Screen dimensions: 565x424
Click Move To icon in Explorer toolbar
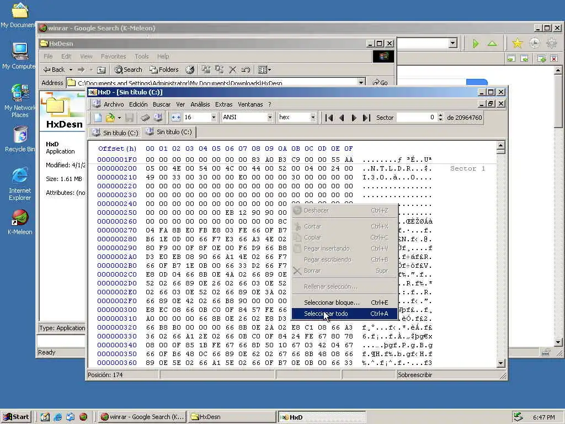206,70
